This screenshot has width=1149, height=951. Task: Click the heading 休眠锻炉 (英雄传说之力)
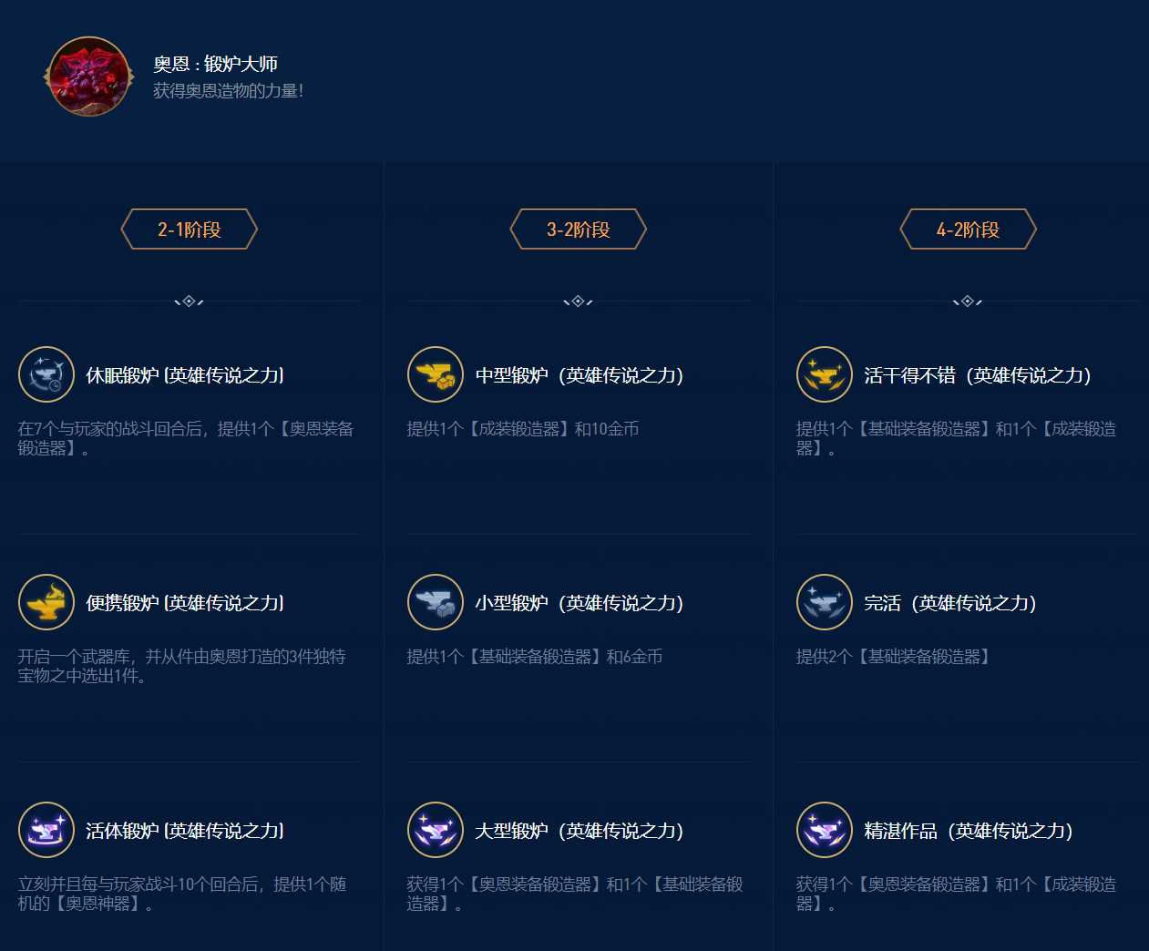point(185,375)
